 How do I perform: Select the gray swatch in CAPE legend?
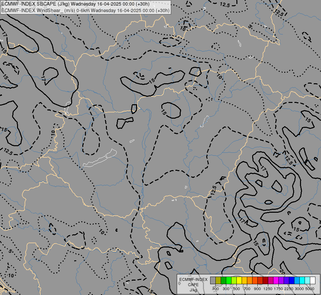click(x=213, y=280)
